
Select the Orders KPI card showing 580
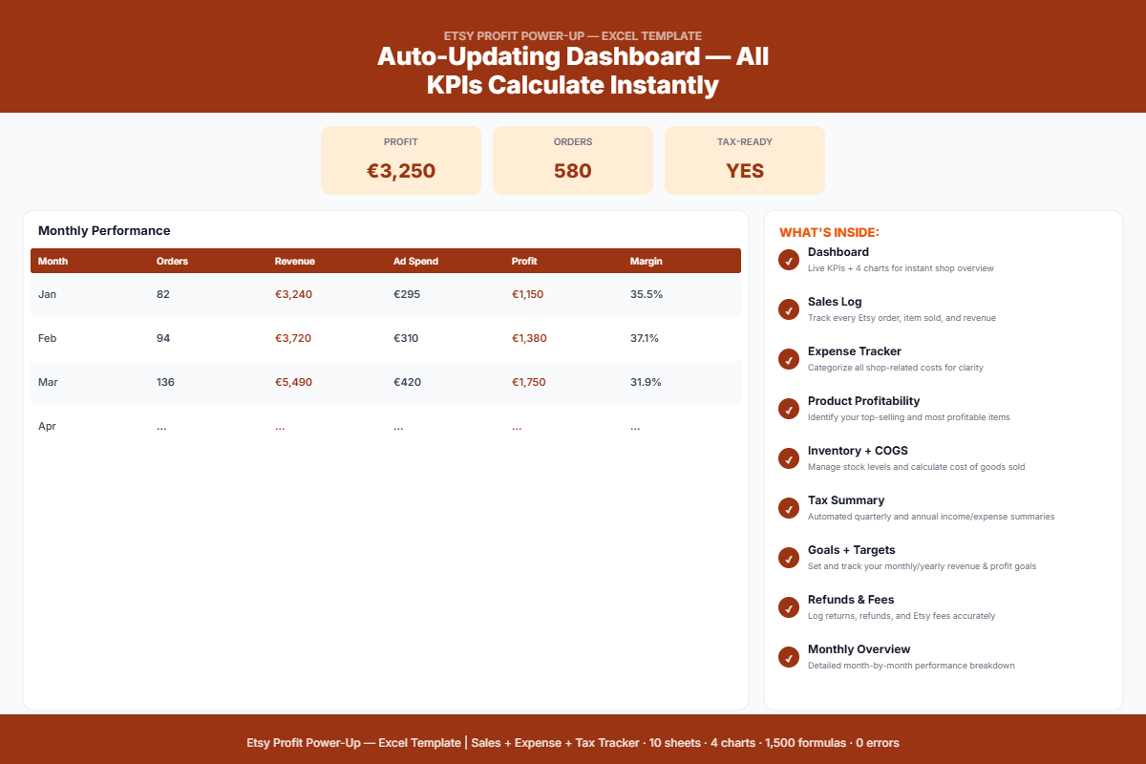573,160
